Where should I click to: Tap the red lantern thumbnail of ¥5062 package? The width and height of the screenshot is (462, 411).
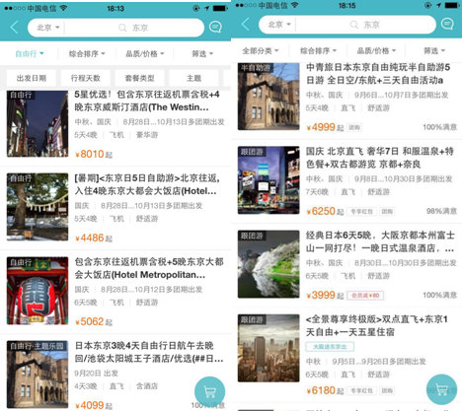(x=38, y=291)
